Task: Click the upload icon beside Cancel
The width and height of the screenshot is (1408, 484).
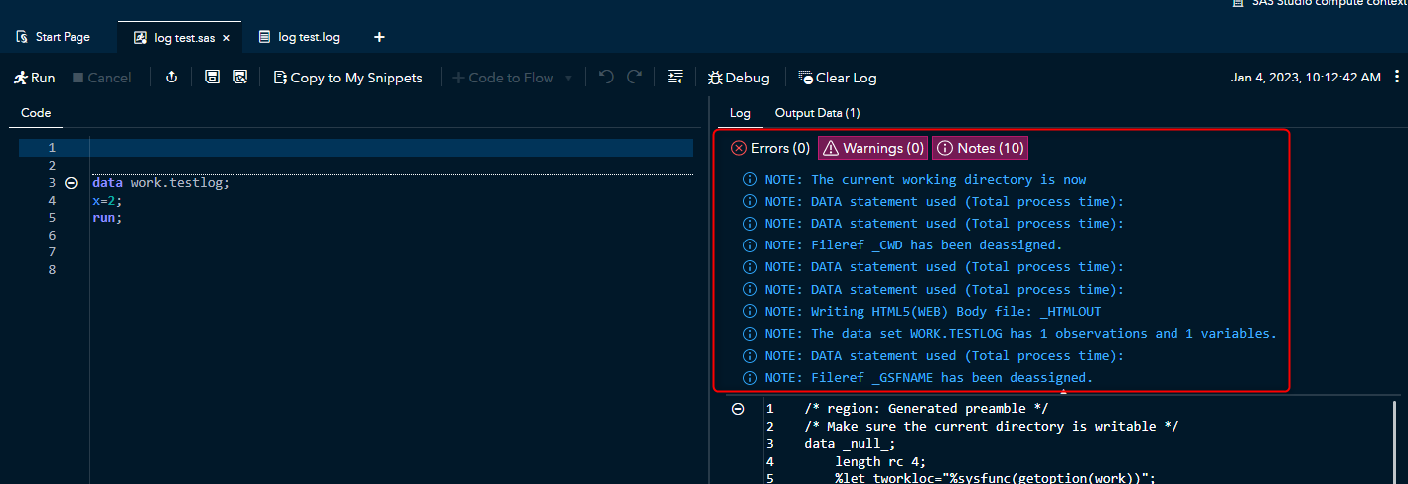Action: 171,78
